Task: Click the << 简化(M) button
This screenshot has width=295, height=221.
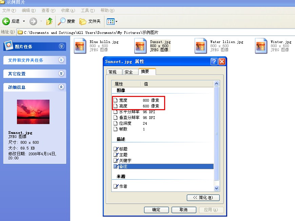Action: pyautogui.click(x=203, y=198)
